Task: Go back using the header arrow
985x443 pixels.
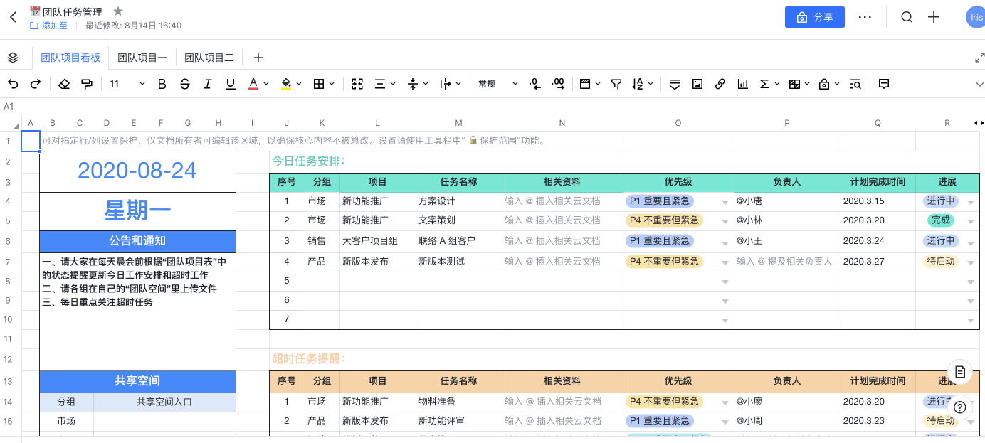Action: point(13,17)
